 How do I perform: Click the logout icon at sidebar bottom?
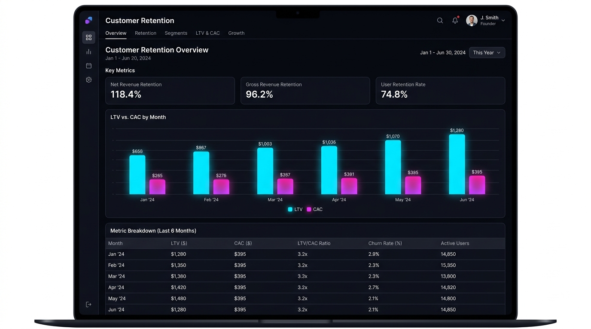click(88, 305)
